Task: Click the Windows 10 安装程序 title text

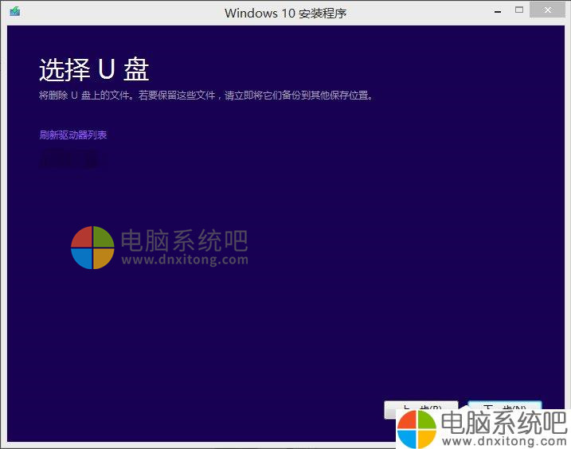Action: pyautogui.click(x=285, y=13)
